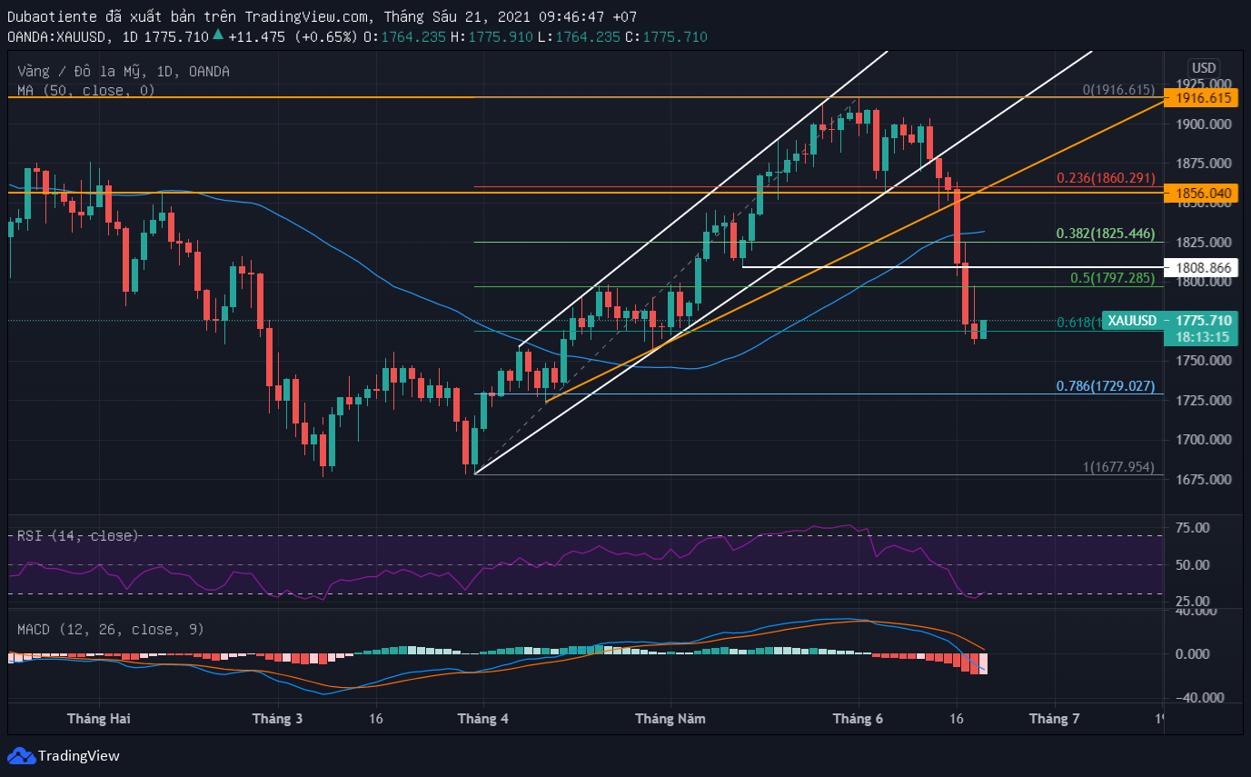Click the RSI 25.00 scale value
Image resolution: width=1251 pixels, height=777 pixels.
pos(1192,602)
